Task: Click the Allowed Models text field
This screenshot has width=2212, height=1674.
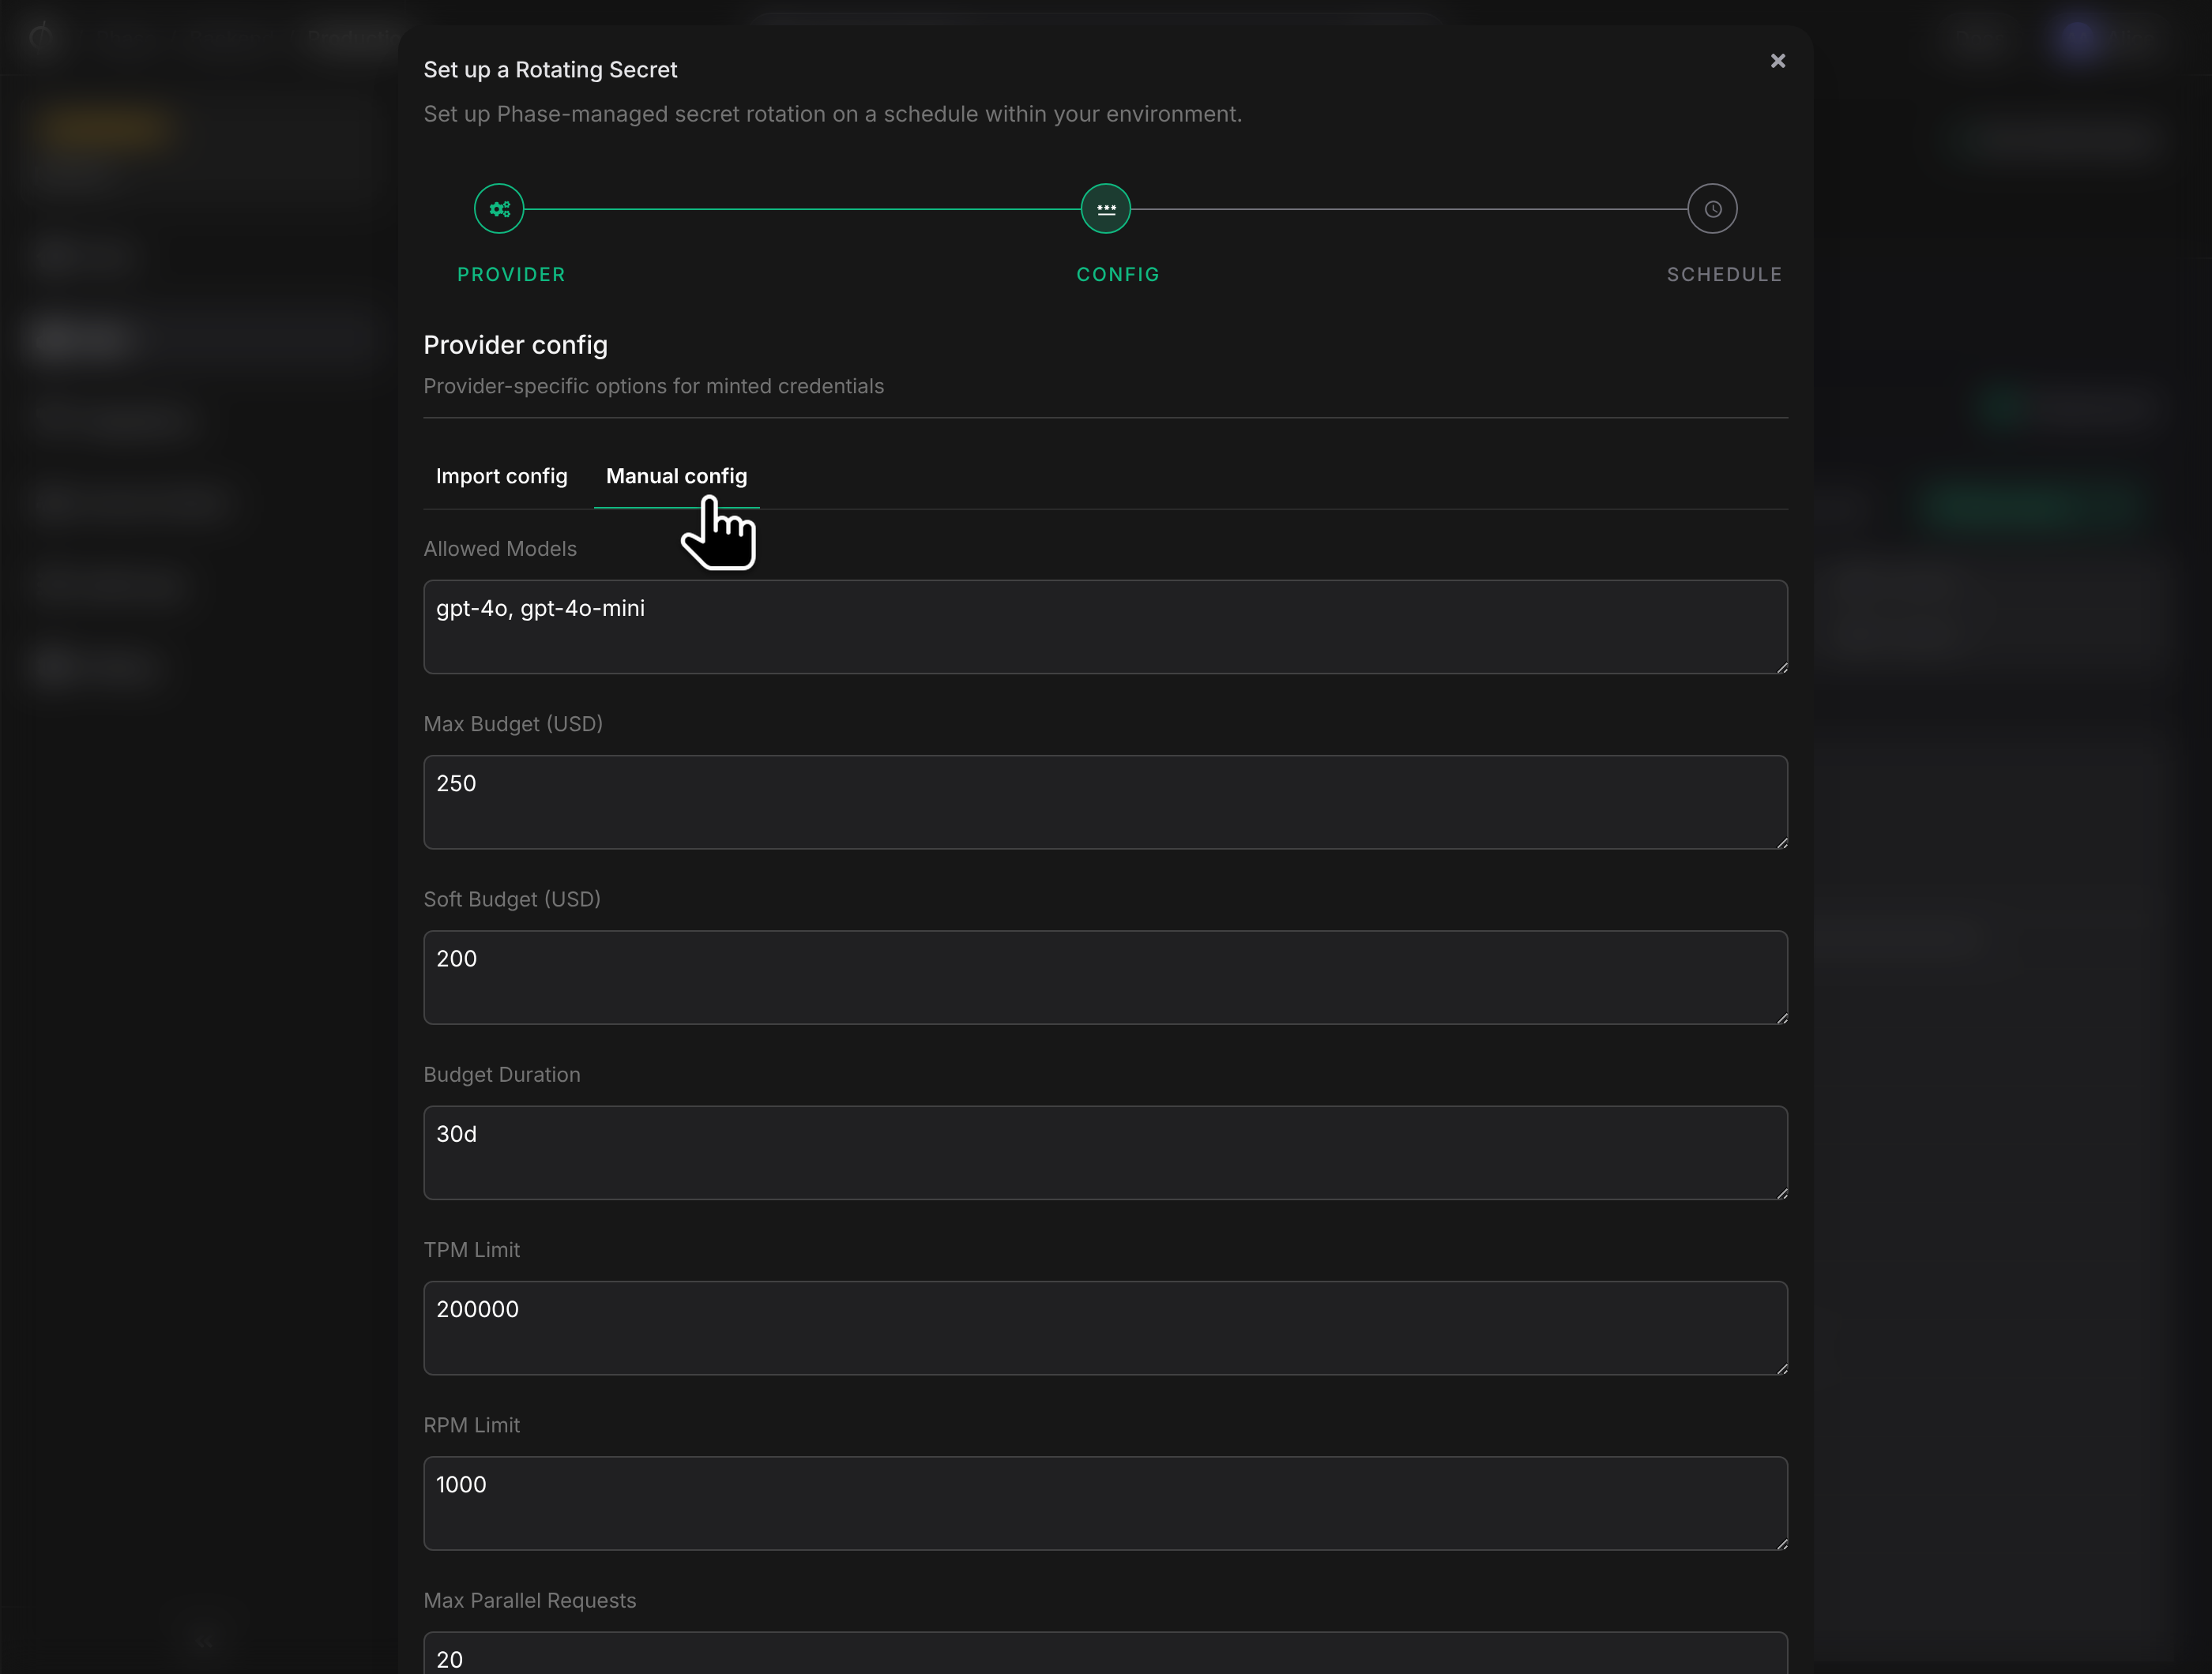Action: coord(1105,627)
